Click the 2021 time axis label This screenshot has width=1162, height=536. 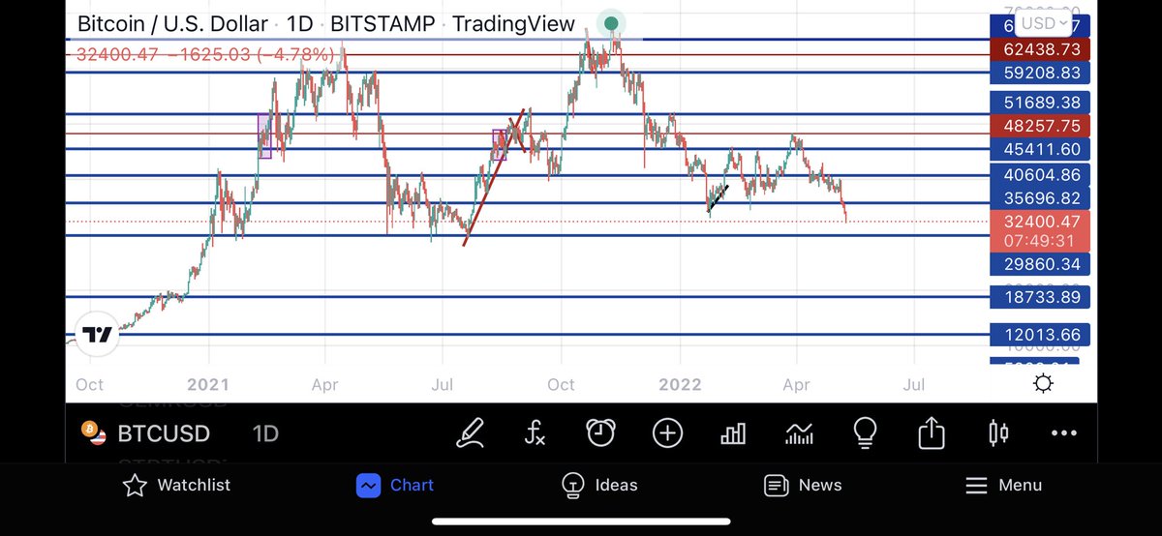207,384
